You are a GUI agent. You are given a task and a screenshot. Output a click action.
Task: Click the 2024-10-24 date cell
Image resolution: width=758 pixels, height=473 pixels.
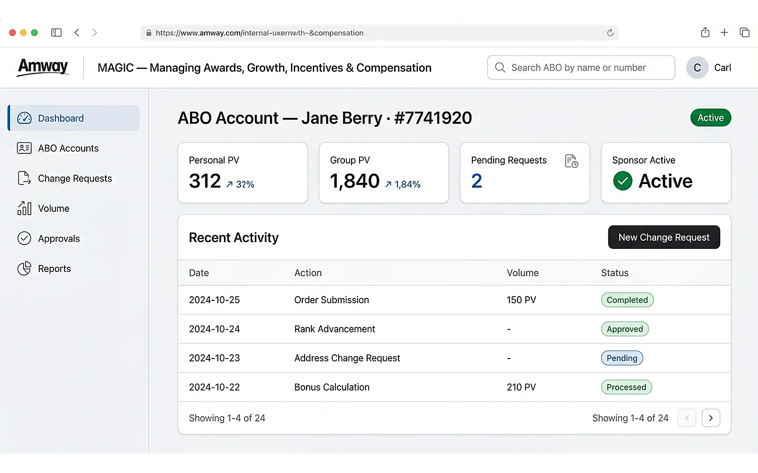[x=214, y=329]
